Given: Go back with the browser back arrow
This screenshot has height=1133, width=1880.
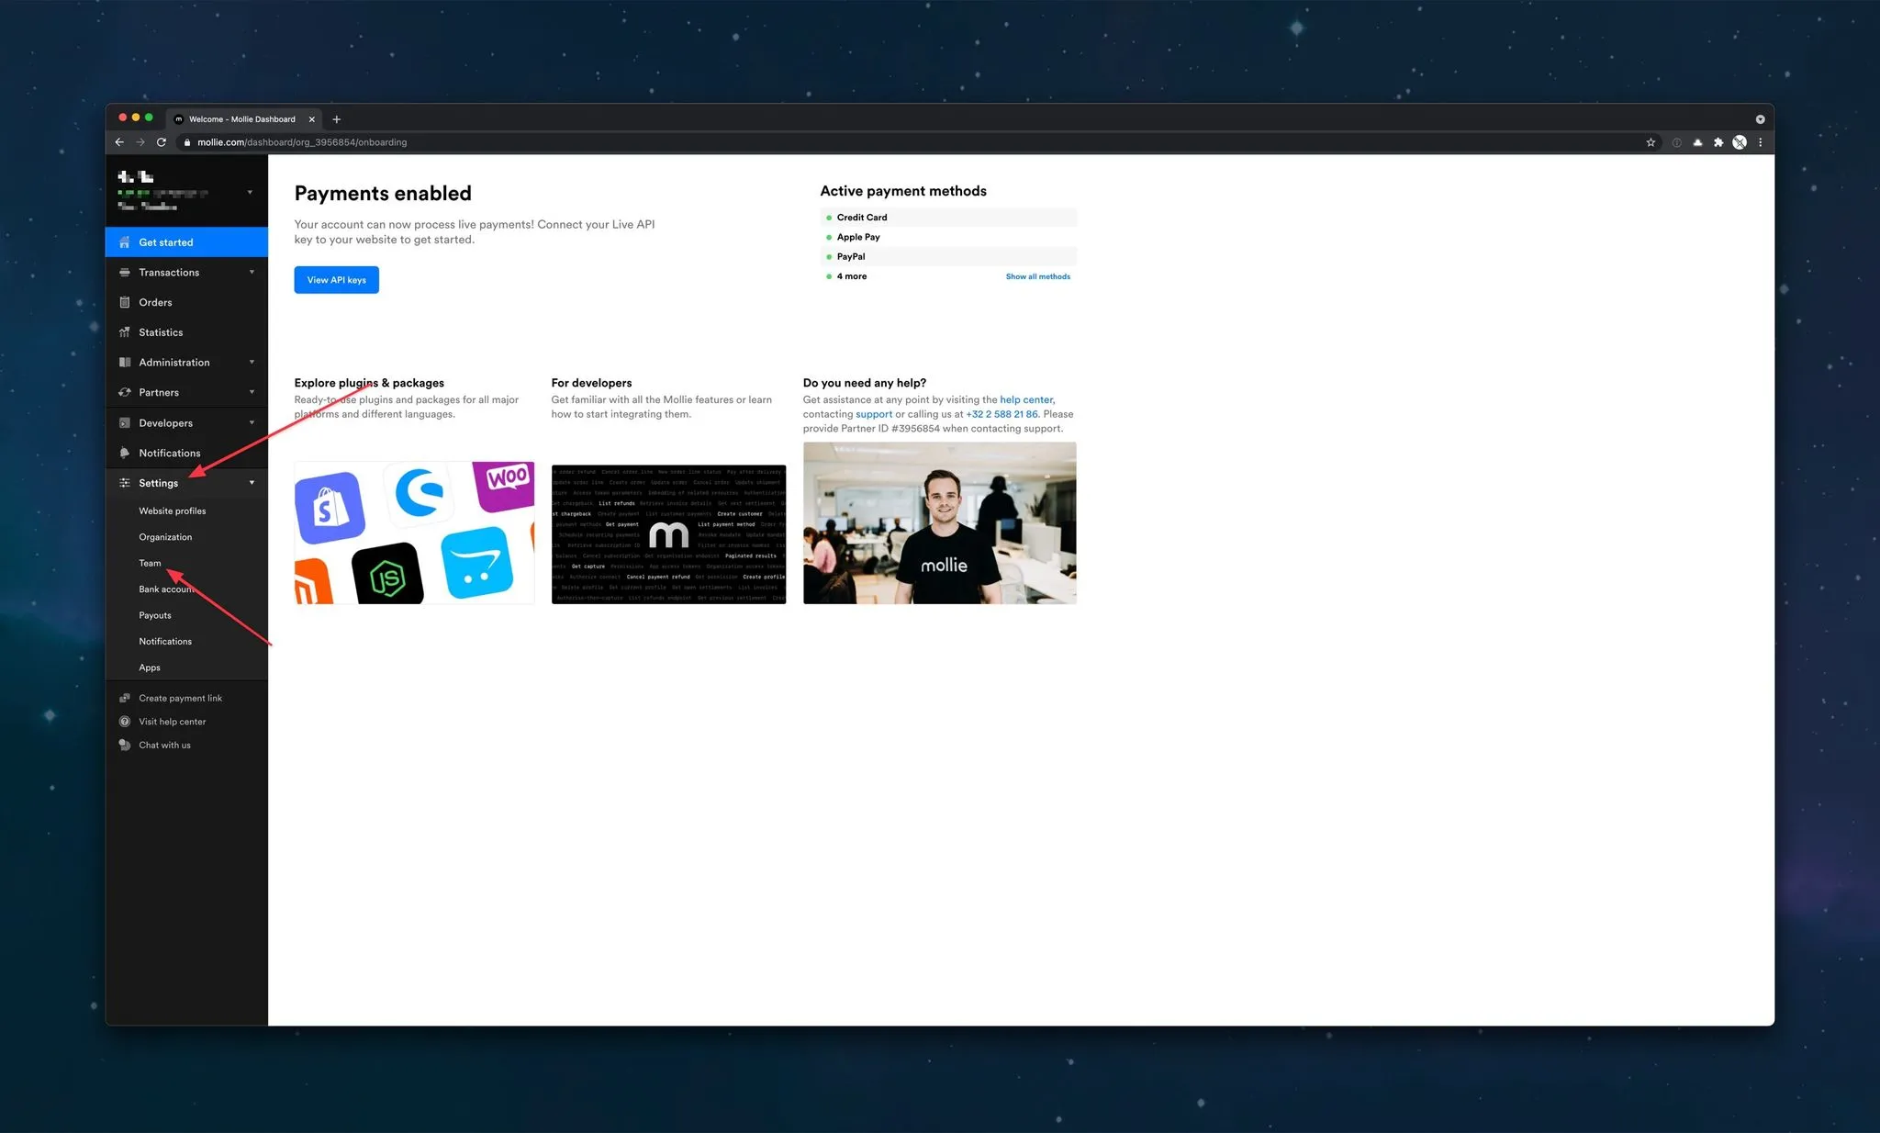Looking at the screenshot, I should click(x=119, y=142).
